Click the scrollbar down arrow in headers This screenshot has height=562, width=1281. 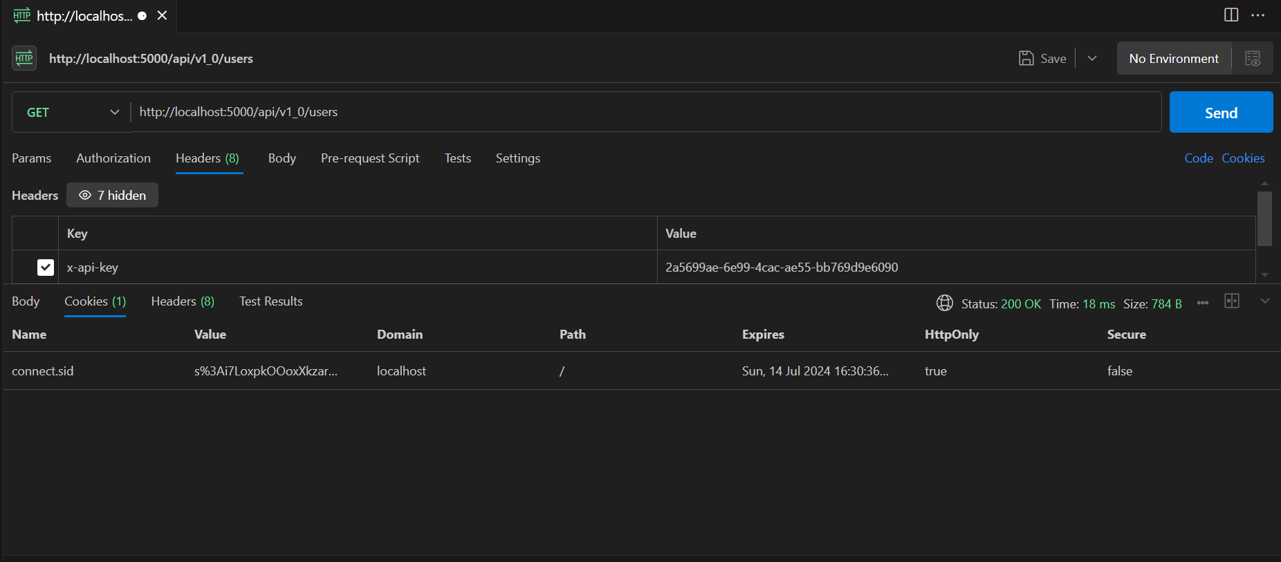[1264, 275]
